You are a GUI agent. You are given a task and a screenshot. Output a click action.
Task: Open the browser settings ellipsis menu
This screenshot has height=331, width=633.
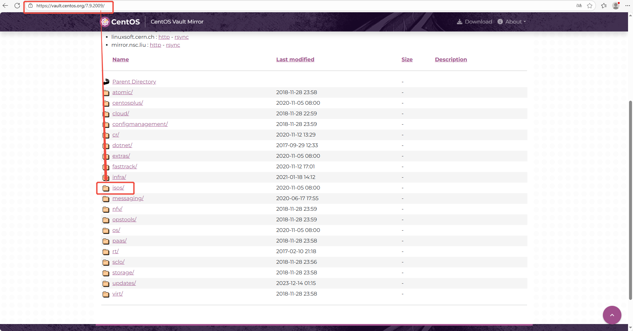(627, 6)
